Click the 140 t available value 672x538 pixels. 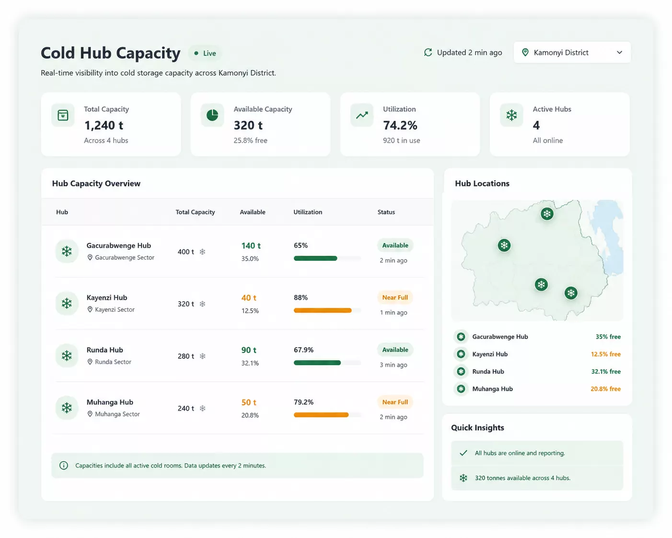click(x=251, y=246)
